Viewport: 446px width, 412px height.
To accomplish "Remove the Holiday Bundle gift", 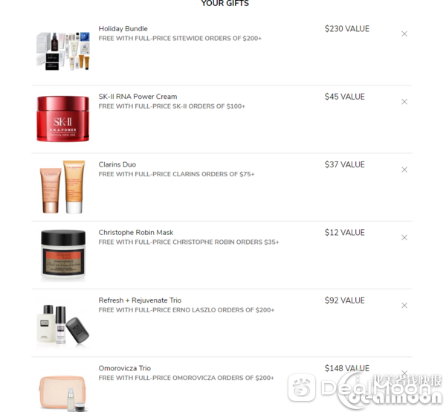I will [404, 34].
